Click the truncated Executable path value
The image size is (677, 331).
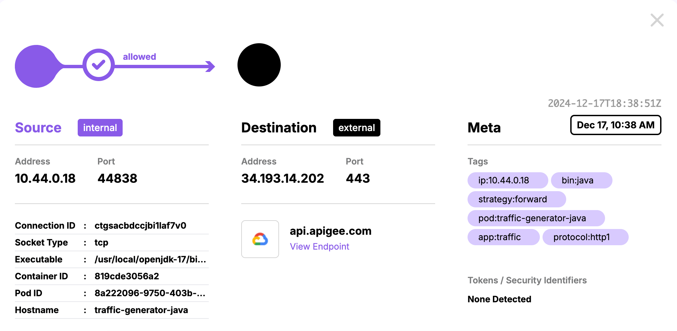coord(150,259)
